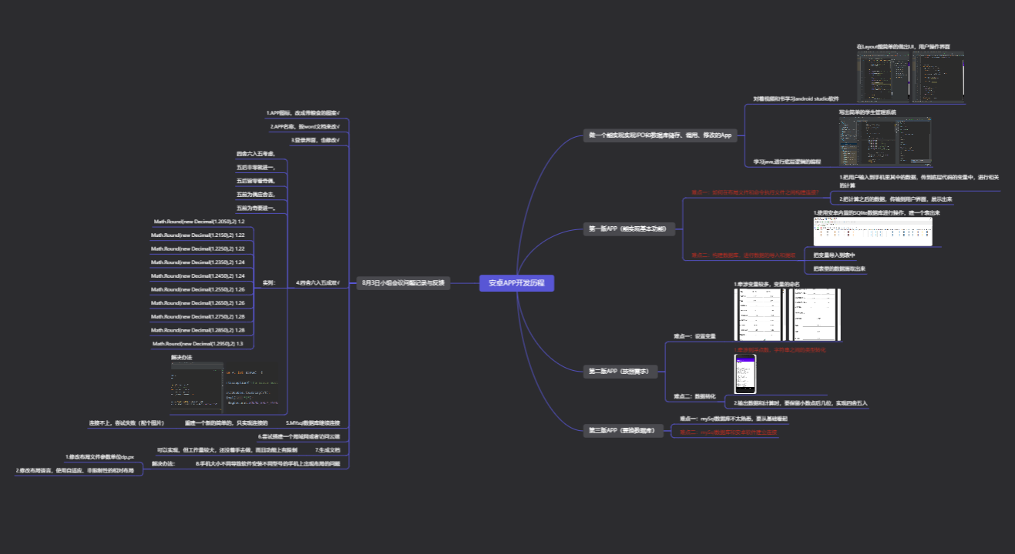This screenshot has height=554, width=1015.
Task: Select node mentioning android studio
Action: click(x=795, y=99)
